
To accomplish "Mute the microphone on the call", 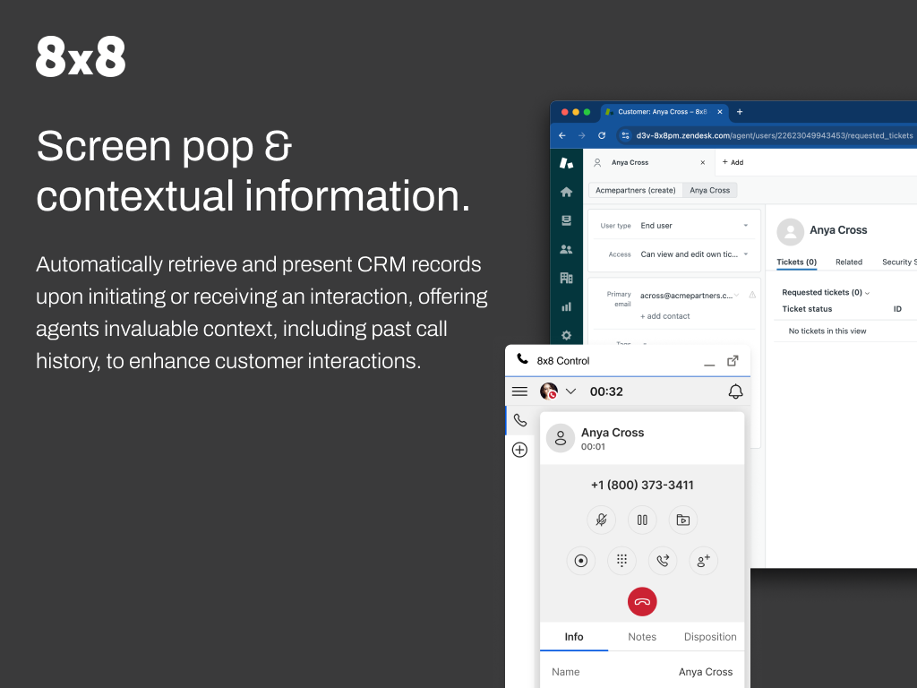I will tap(602, 520).
